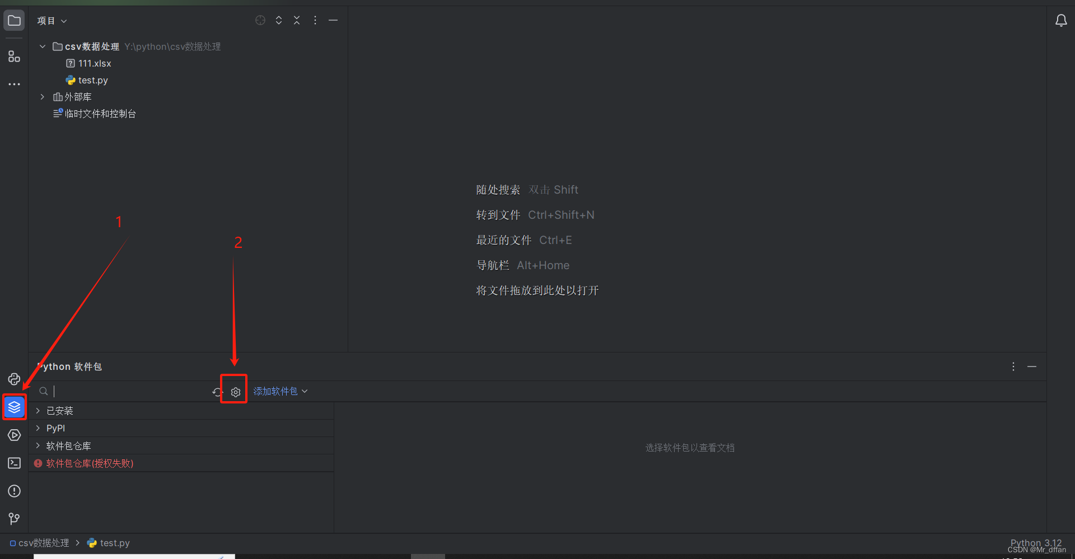Open the Terminal tool from the sidebar
This screenshot has width=1075, height=559.
coord(14,463)
